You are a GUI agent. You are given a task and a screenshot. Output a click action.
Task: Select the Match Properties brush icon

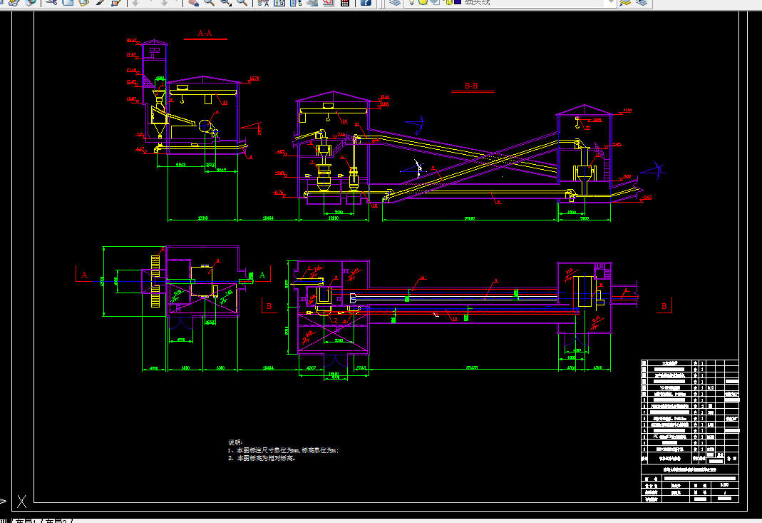pyautogui.click(x=100, y=2)
